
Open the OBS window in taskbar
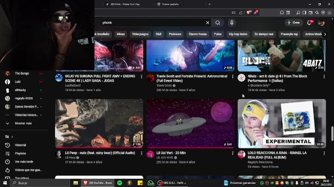tap(172, 183)
